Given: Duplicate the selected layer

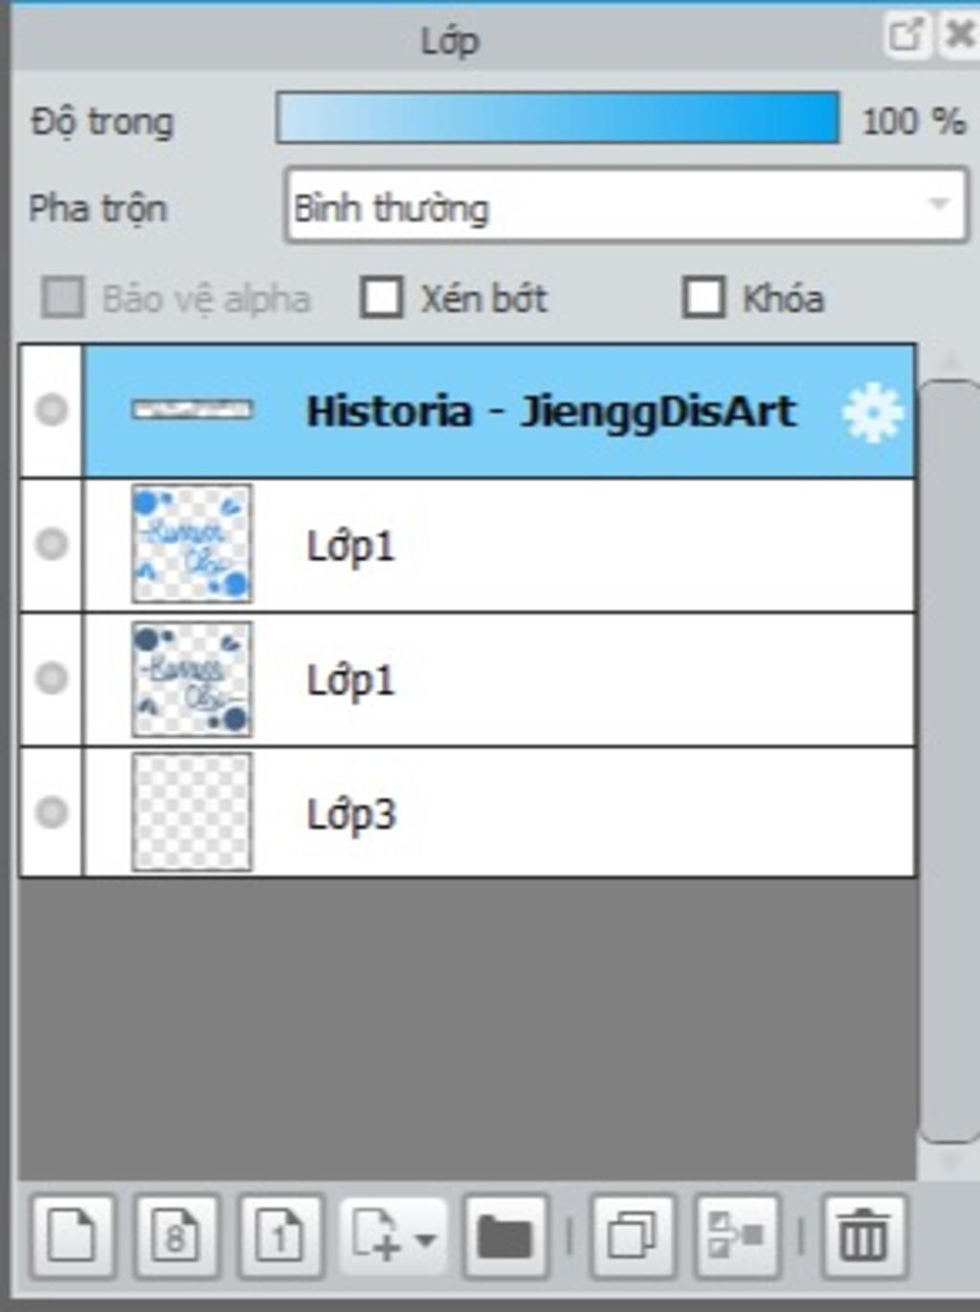Looking at the screenshot, I should pos(633,1237).
